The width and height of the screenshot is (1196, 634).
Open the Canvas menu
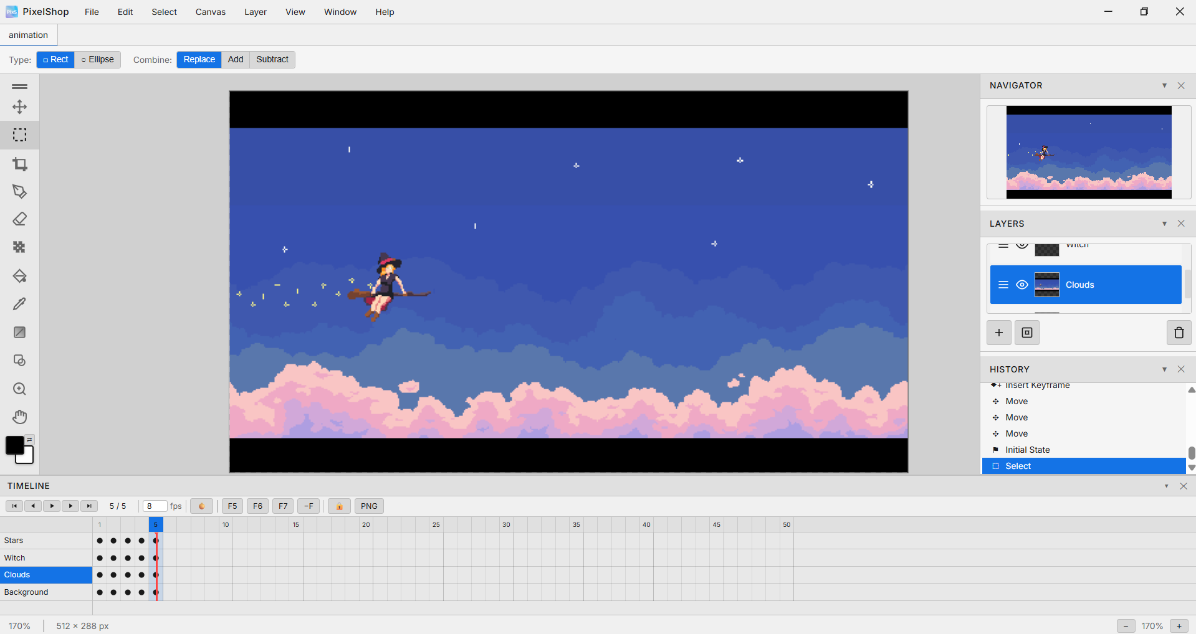211,12
